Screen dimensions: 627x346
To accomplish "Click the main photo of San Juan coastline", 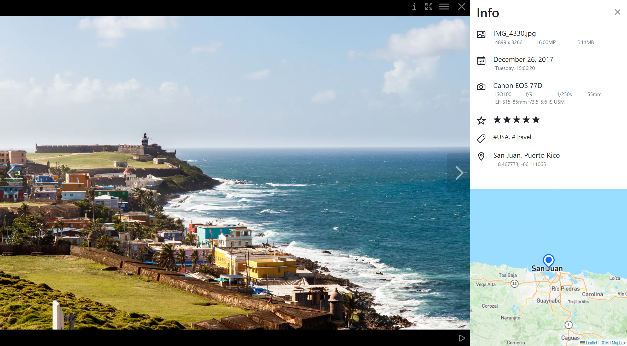I will (x=235, y=173).
